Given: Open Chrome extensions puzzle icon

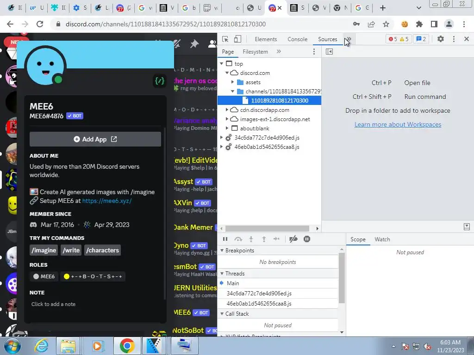Looking at the screenshot, I should (x=419, y=24).
